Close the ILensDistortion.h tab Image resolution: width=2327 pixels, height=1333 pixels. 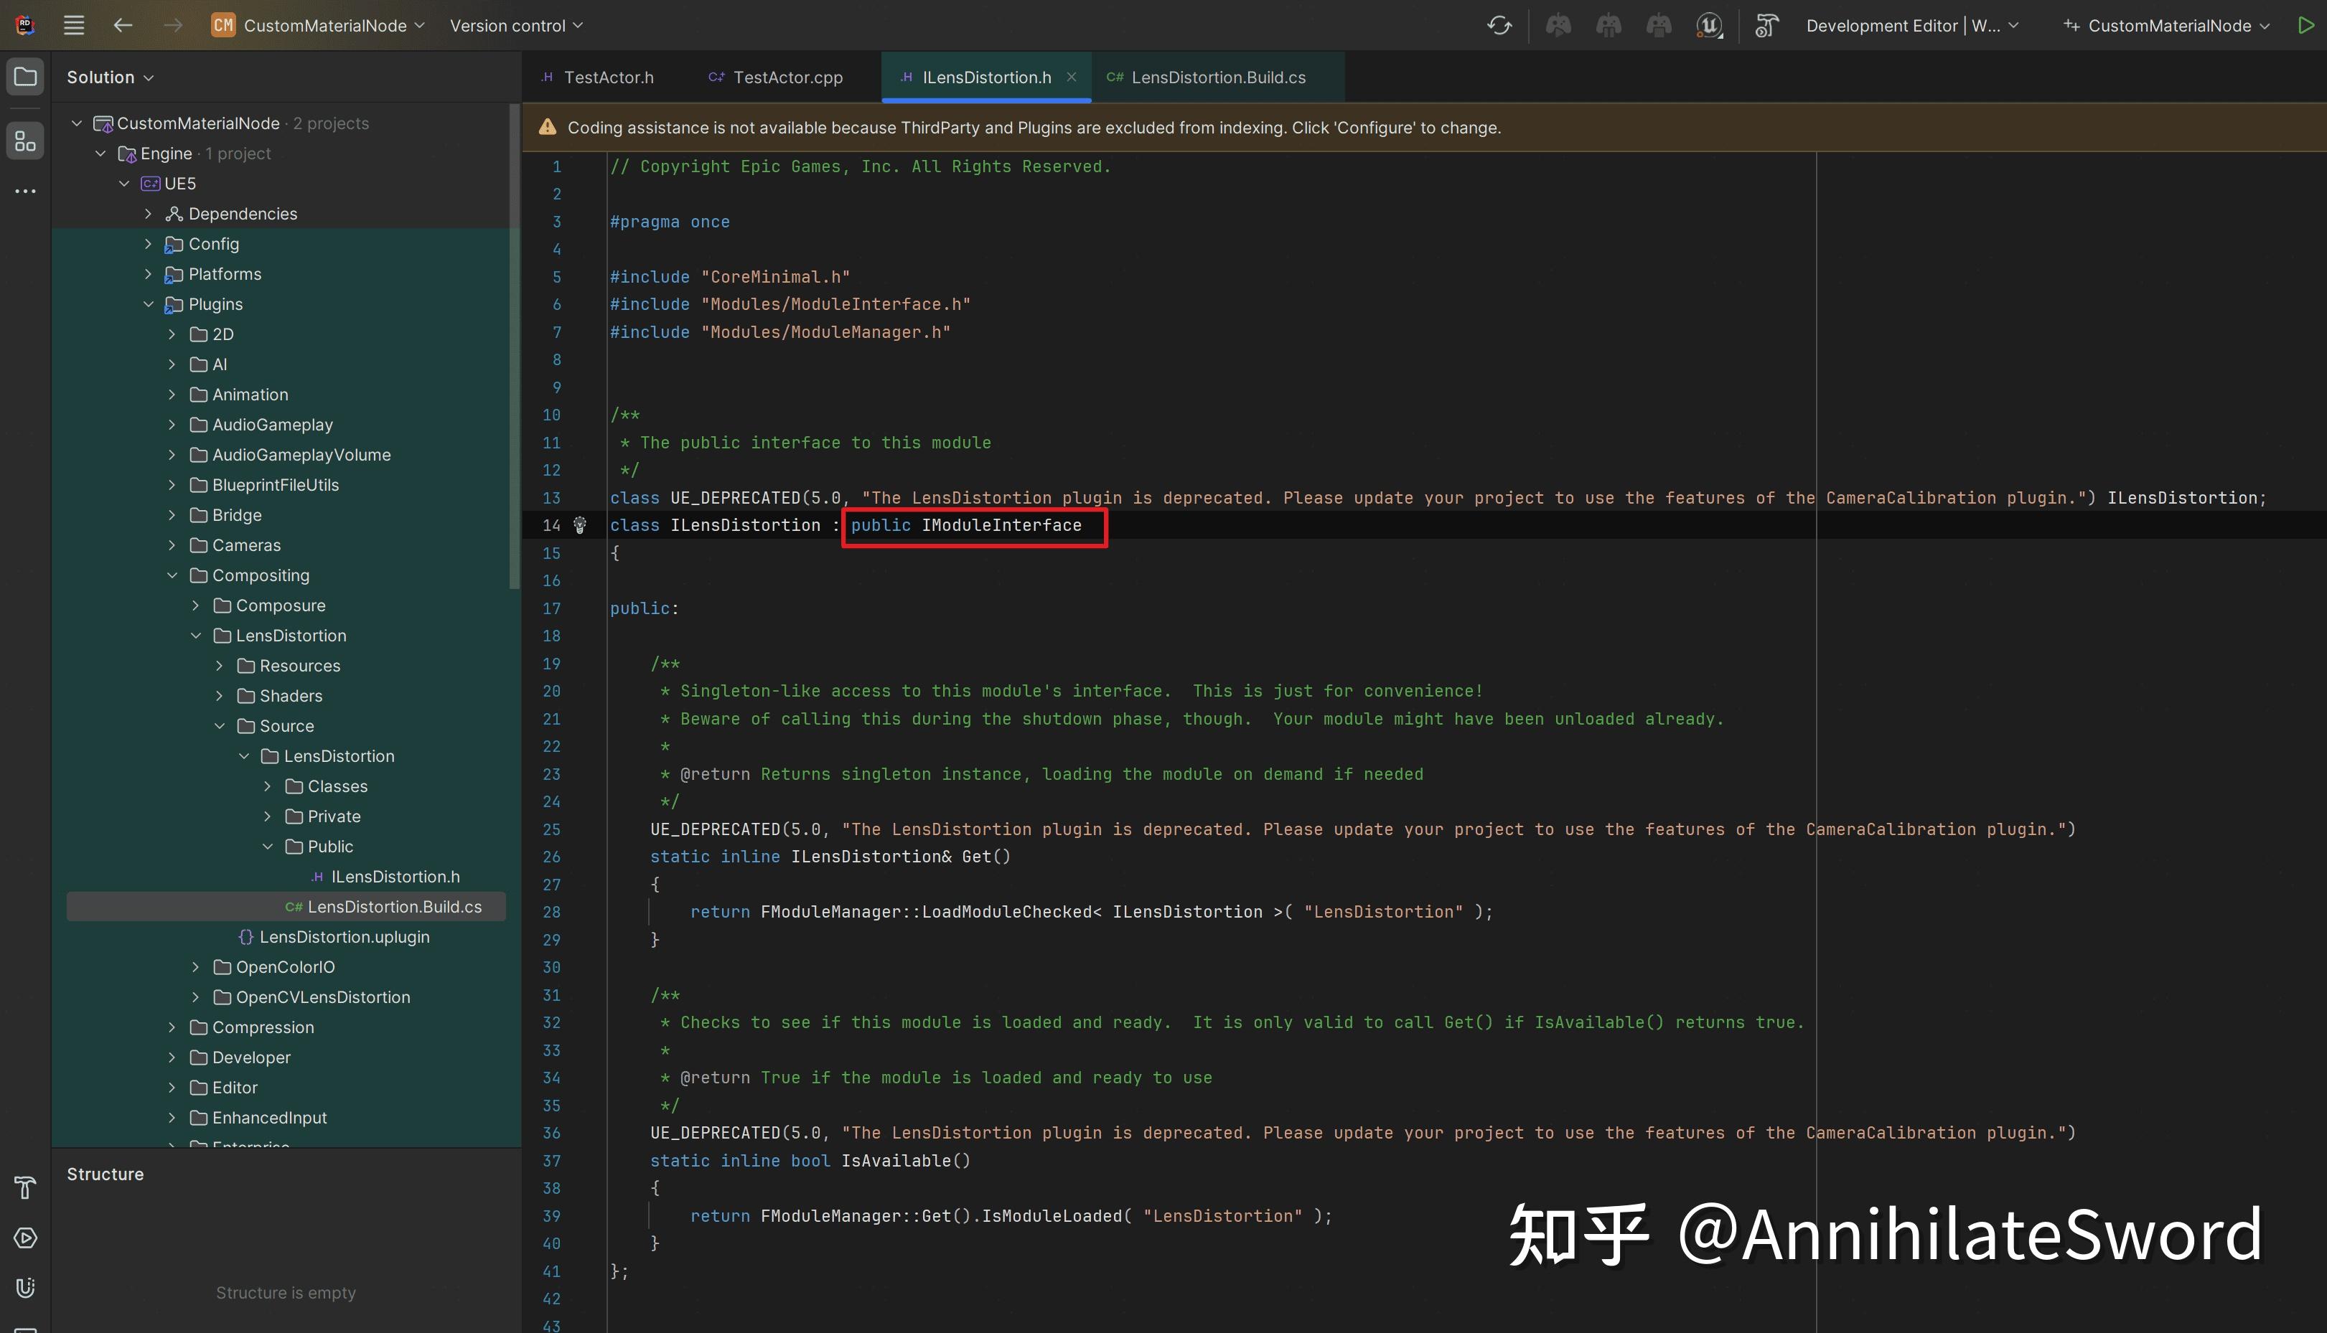[1070, 77]
